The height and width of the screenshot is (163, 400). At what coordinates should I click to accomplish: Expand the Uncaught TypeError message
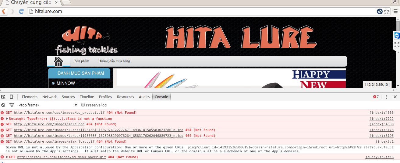coord(7,119)
